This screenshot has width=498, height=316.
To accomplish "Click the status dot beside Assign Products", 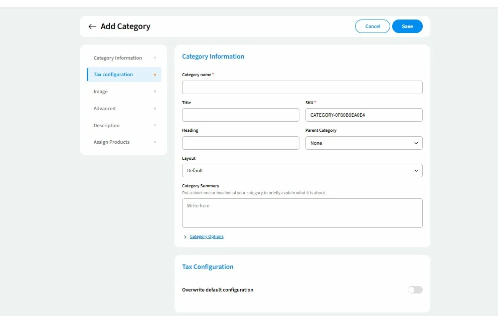I will (154, 142).
